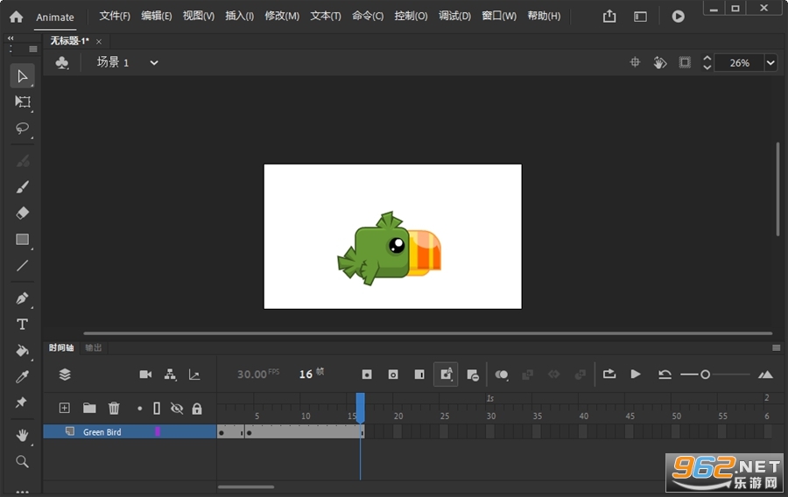Toggle show all layers as outlines
788x497 pixels.
click(157, 408)
